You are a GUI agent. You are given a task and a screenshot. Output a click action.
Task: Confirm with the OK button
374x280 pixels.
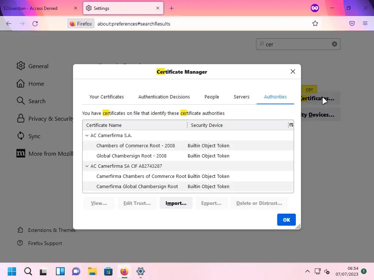(286, 220)
